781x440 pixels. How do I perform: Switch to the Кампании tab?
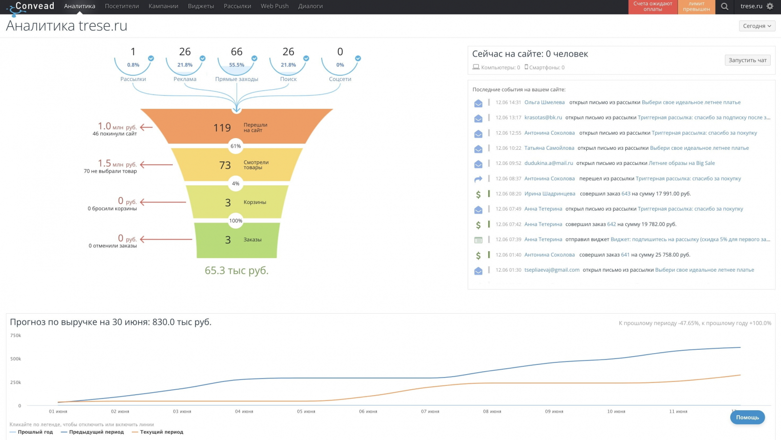164,6
